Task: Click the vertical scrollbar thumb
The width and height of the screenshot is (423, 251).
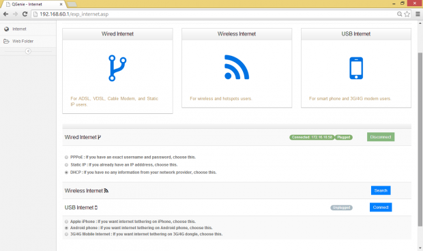Action: pos(420,139)
